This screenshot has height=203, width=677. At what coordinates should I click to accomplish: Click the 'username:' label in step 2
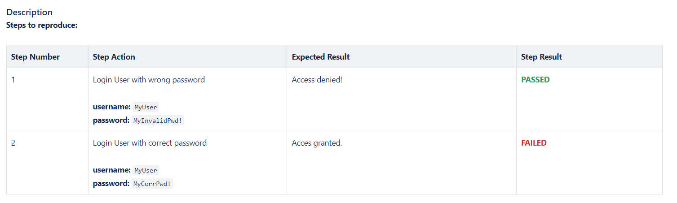coord(111,170)
